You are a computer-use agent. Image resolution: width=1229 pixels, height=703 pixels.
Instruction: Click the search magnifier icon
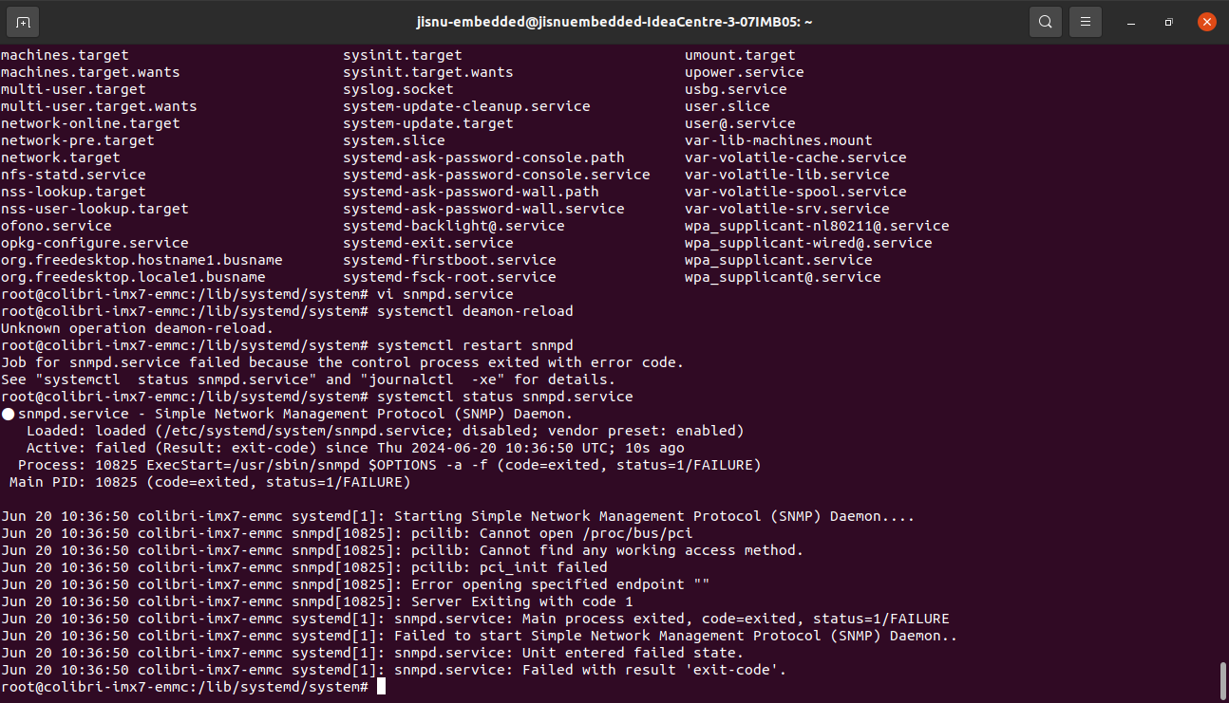[1045, 22]
